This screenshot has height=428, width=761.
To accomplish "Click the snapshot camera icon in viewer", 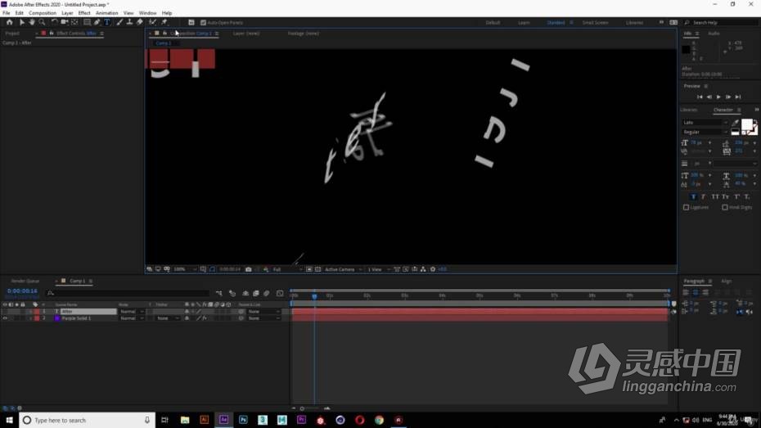I will coord(249,269).
